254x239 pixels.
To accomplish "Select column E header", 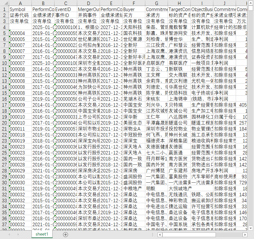I will pyautogui.click(x=111, y=3).
